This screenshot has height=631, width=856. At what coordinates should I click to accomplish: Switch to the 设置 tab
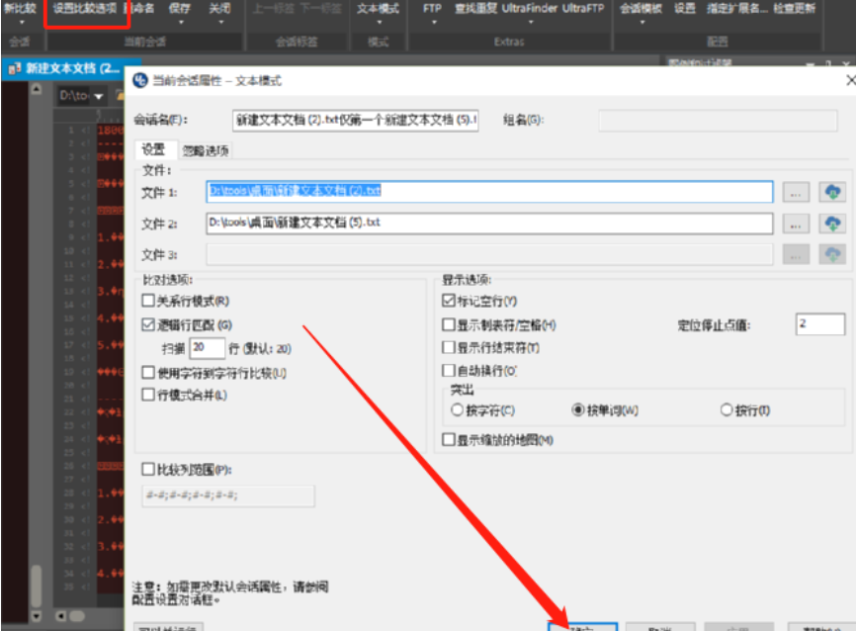153,149
